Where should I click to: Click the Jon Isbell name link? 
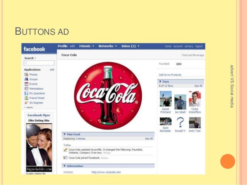(x=180, y=112)
